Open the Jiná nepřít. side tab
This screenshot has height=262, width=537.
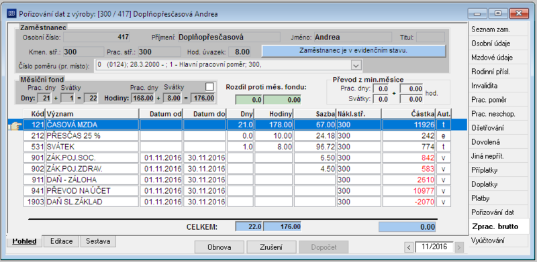click(499, 156)
